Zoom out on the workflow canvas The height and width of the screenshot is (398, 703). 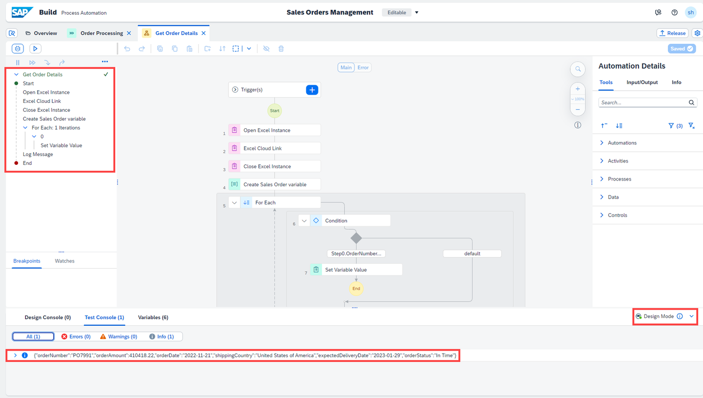click(x=578, y=109)
